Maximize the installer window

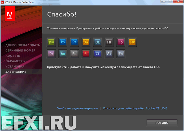coord(170,2)
